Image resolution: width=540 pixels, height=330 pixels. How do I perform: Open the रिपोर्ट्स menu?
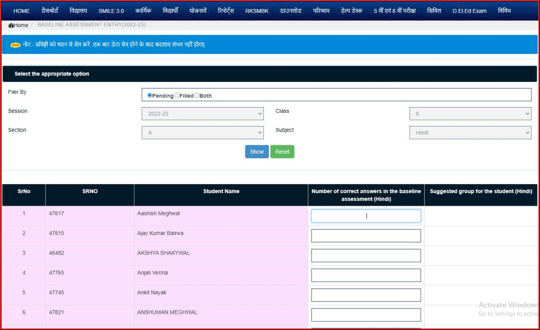point(226,10)
